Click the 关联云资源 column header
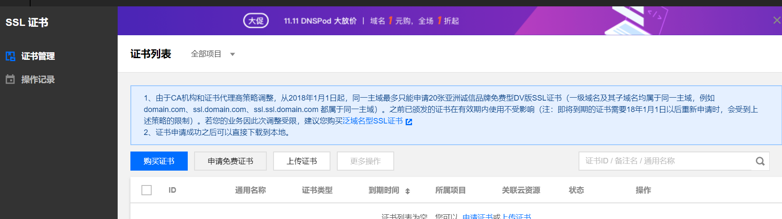Viewport: 782px width, 219px height. point(521,190)
